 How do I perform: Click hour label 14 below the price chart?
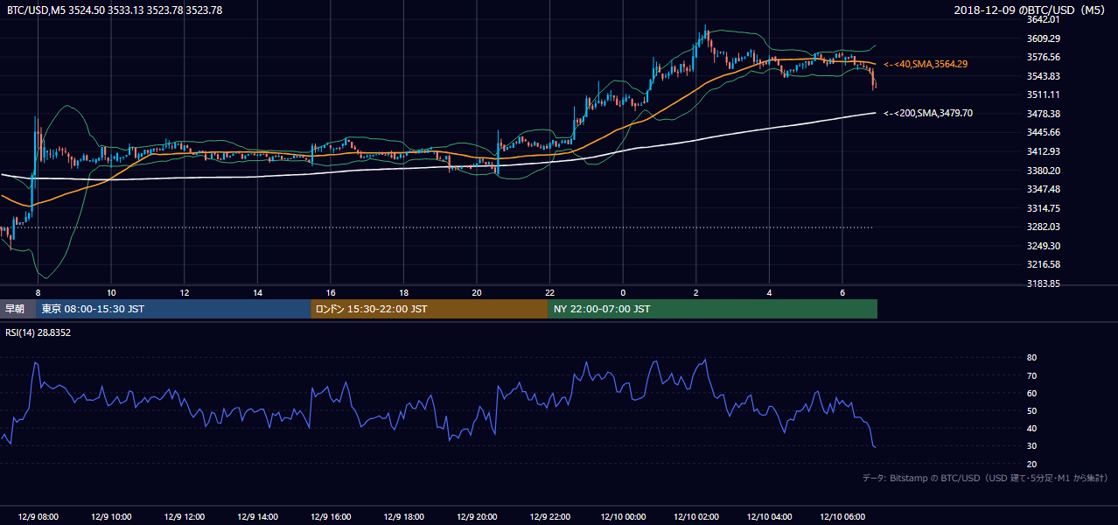coord(257,292)
